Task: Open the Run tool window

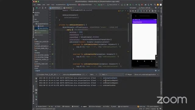Action: (51, 106)
